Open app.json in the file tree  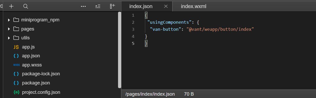31,56
